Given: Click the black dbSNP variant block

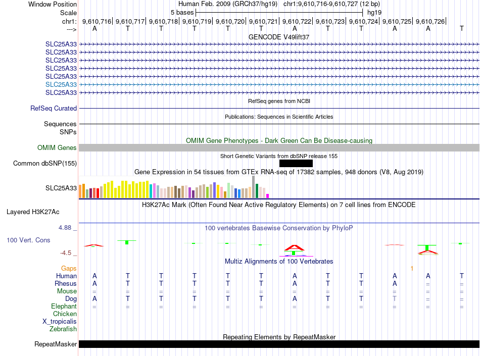Looking at the screenshot, I should coord(296,163).
